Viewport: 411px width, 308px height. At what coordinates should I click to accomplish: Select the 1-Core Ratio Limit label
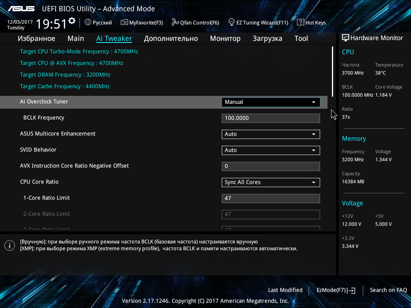(x=47, y=198)
